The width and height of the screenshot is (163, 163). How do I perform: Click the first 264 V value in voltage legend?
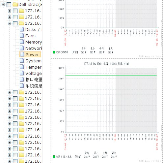[x=87, y=157]
